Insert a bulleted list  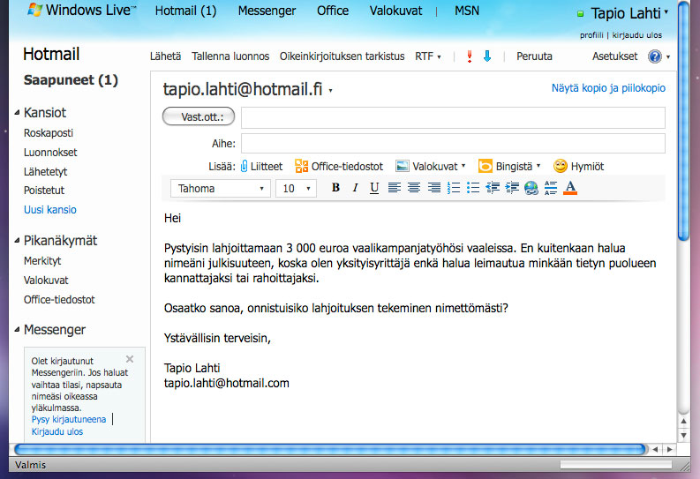[473, 188]
